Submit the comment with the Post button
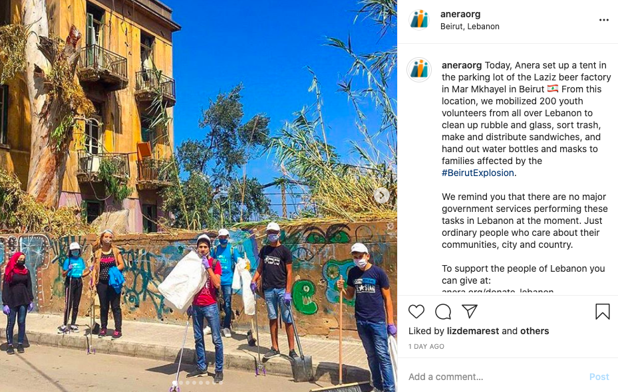 coord(599,377)
